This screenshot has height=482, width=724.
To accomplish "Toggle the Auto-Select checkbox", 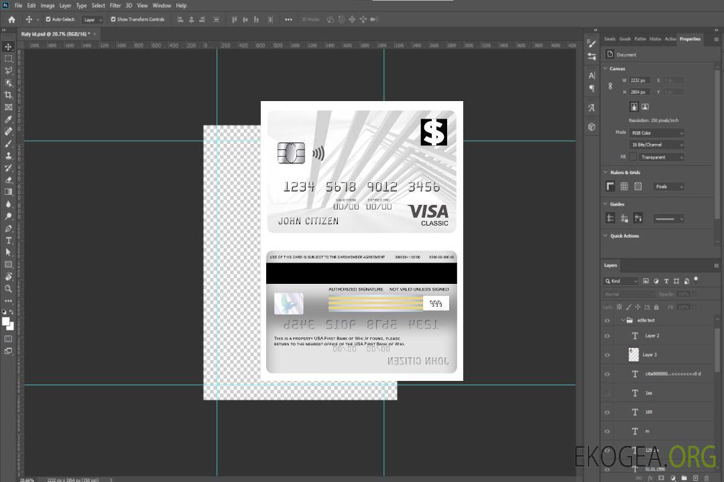I will tap(48, 19).
